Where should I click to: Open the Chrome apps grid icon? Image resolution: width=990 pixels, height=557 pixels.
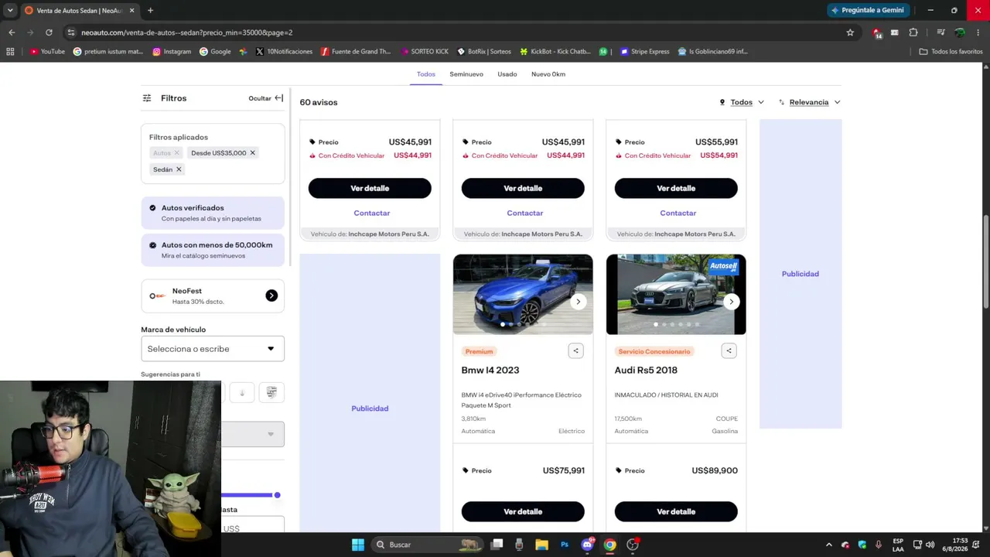10,52
